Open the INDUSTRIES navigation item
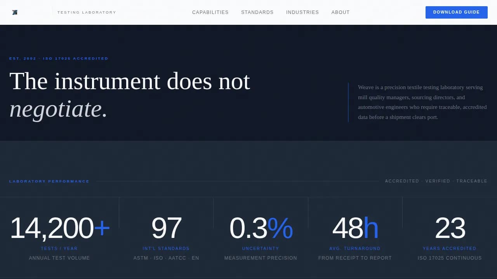 302,12
